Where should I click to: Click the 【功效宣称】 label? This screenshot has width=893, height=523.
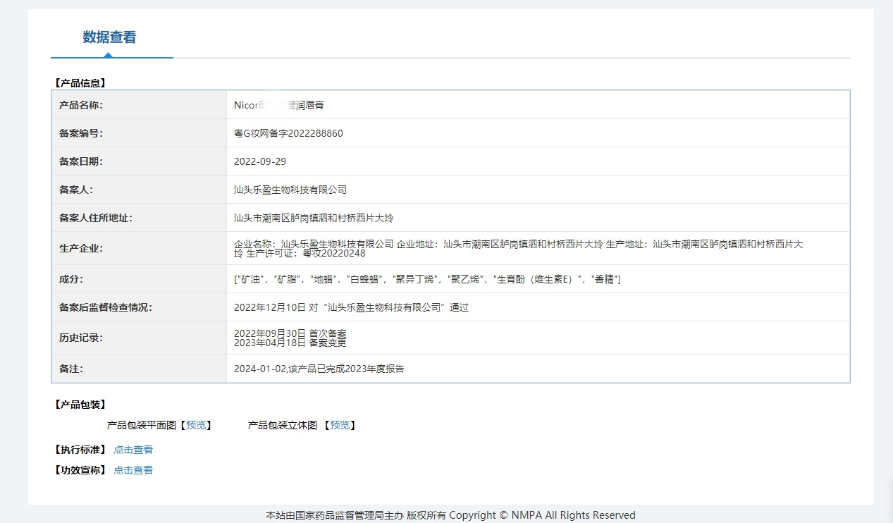[x=80, y=470]
